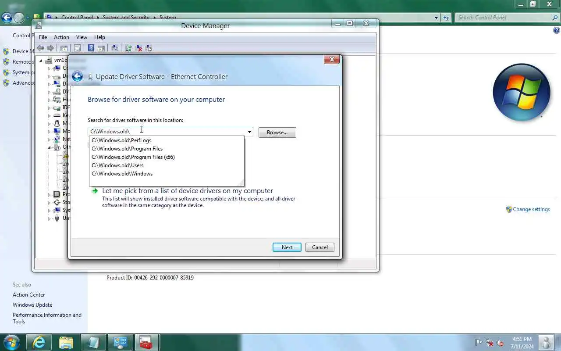561x351 pixels.
Task: Expand the Keyboards tree node
Action: (x=50, y=115)
